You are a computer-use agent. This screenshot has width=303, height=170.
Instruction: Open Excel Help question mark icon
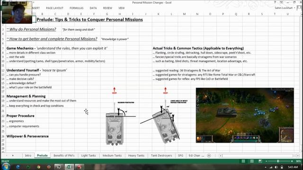pyautogui.click(x=275, y=2)
